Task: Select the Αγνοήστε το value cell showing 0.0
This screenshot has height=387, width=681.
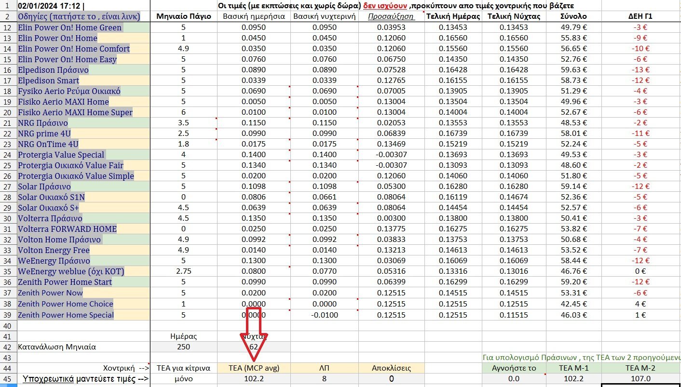Action: [514, 379]
